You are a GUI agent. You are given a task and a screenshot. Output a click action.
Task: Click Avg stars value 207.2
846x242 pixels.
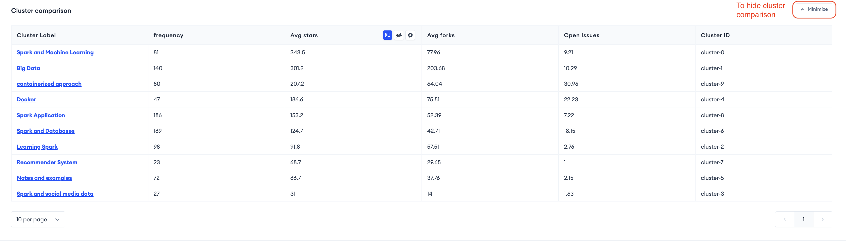[297, 84]
